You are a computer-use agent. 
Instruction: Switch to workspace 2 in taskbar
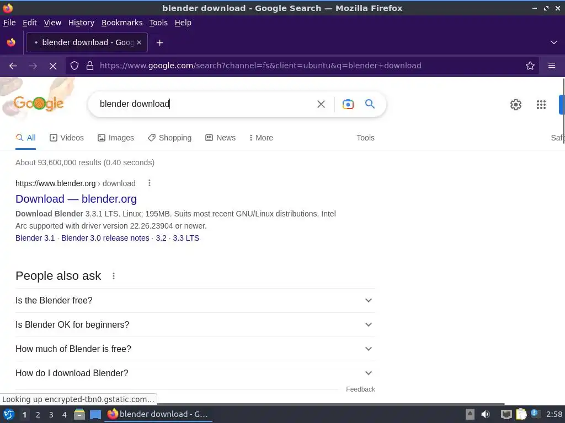(38, 415)
